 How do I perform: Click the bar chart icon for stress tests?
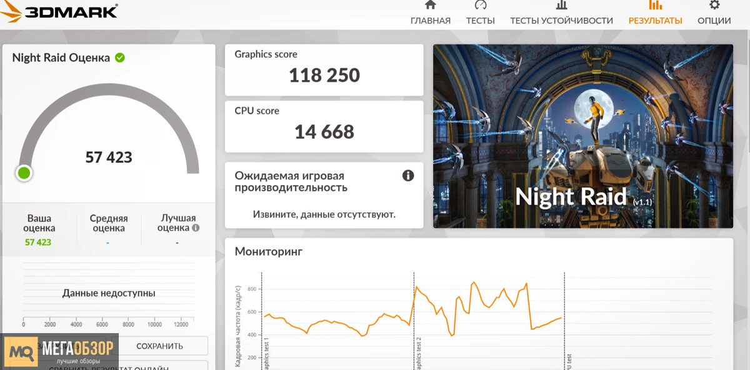click(x=561, y=6)
